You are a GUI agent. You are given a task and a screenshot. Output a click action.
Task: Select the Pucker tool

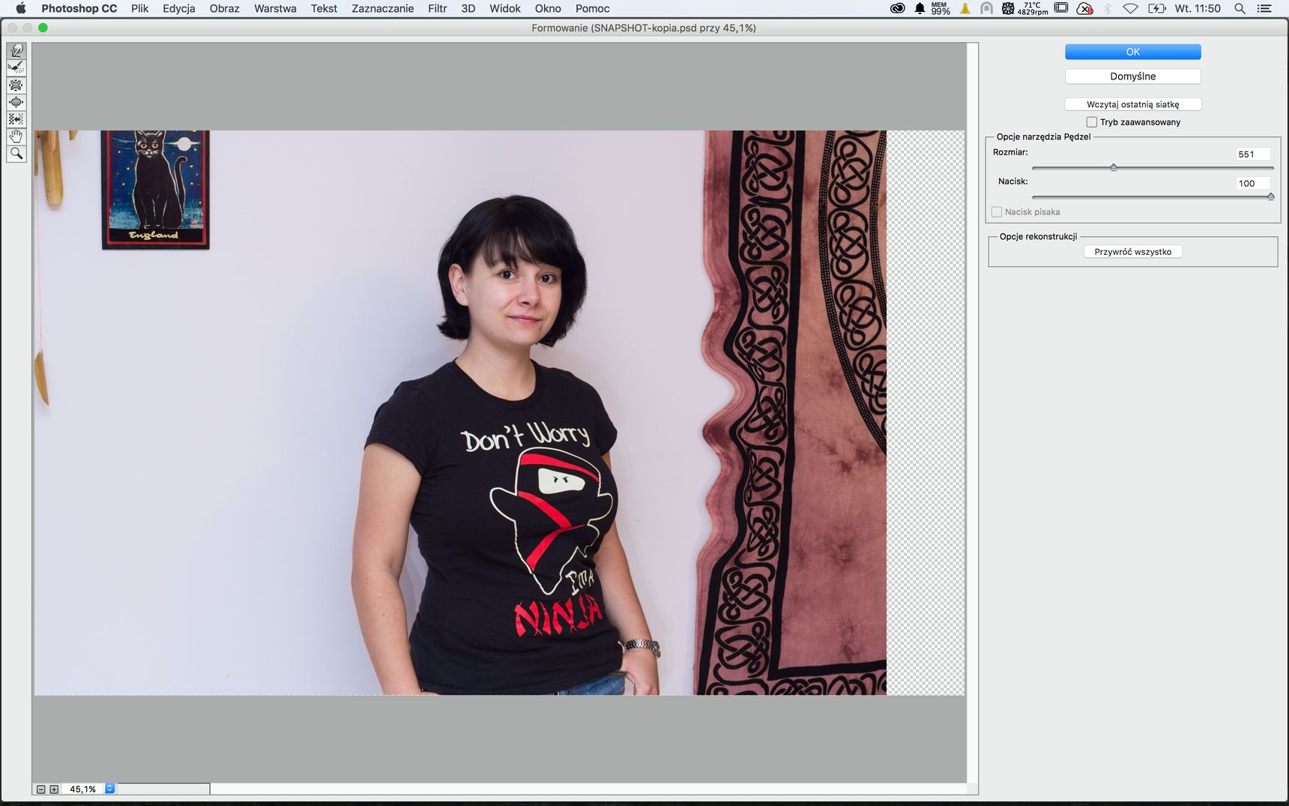point(16,85)
